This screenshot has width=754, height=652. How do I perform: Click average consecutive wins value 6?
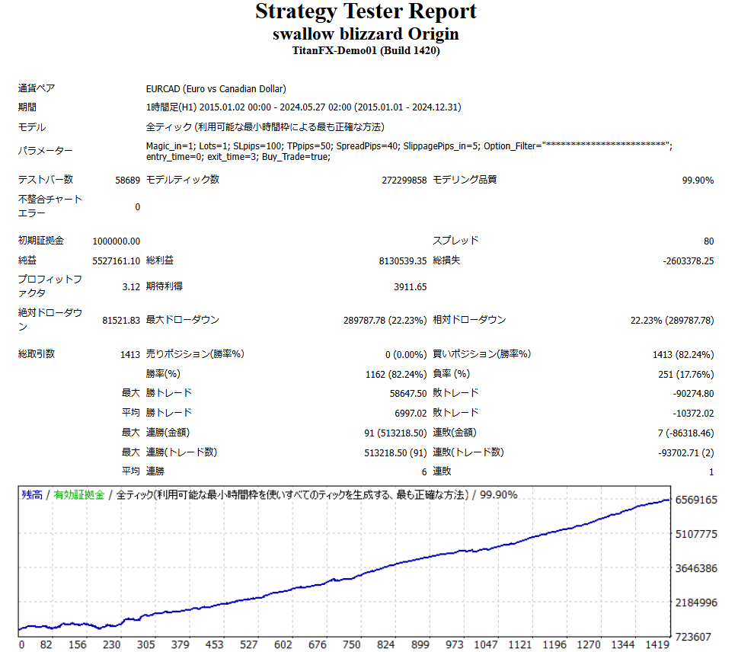coord(424,472)
